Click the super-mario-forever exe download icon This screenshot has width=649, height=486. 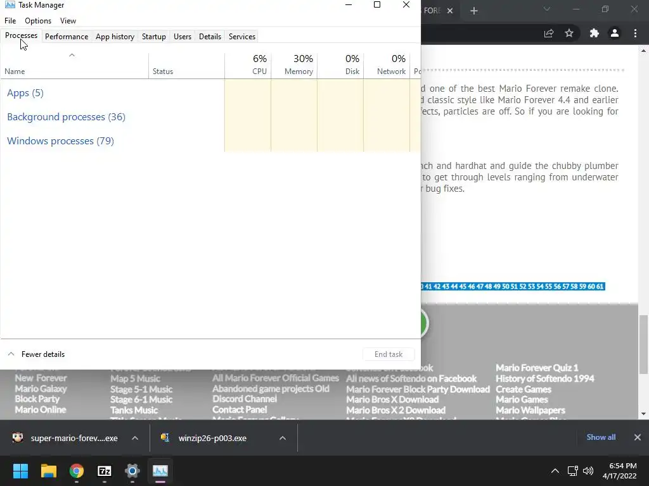coord(18,438)
